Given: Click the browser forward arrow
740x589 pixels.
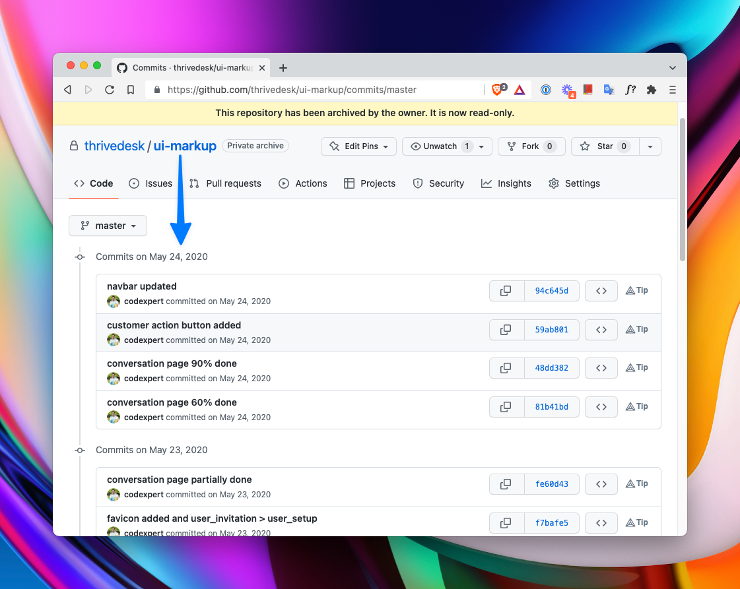Looking at the screenshot, I should click(88, 90).
